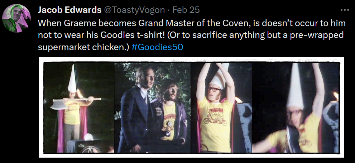Open the second panel showing two men
This screenshot has width=355, height=163.
click(152, 108)
